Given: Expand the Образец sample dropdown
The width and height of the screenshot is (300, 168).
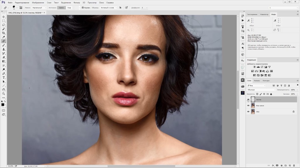Looking at the screenshot, I should [x=109, y=8].
